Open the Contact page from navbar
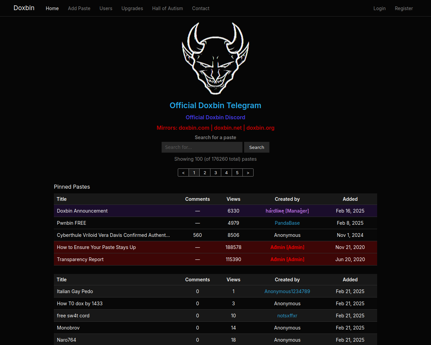 tap(201, 8)
